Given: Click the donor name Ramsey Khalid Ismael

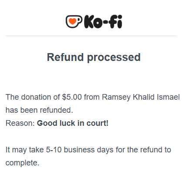Looking at the screenshot, I should (x=141, y=97).
